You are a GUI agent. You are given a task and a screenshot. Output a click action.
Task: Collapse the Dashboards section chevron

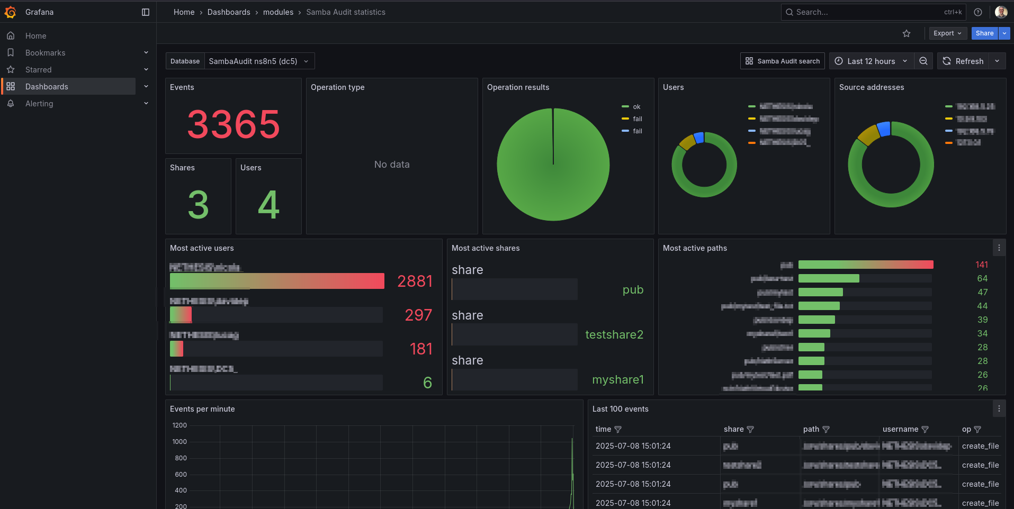coord(146,87)
